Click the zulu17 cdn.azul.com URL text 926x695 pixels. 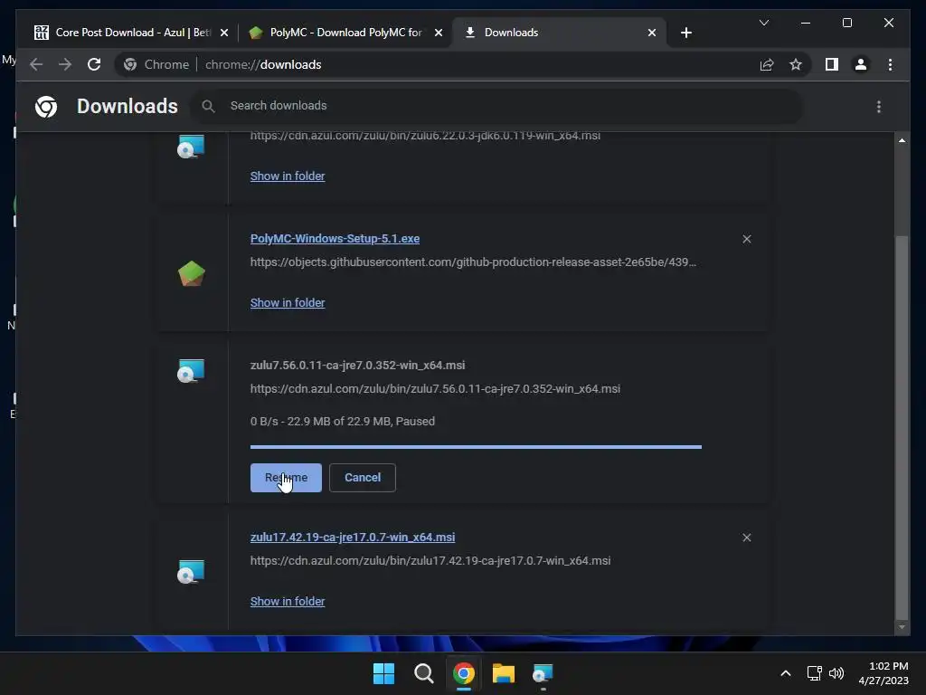(430, 561)
